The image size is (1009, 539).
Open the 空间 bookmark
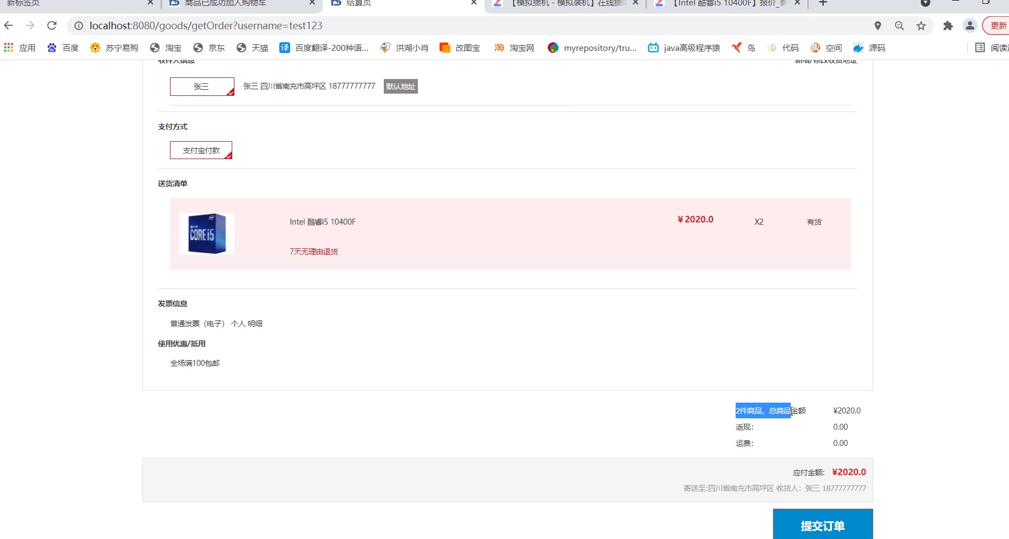coord(826,48)
